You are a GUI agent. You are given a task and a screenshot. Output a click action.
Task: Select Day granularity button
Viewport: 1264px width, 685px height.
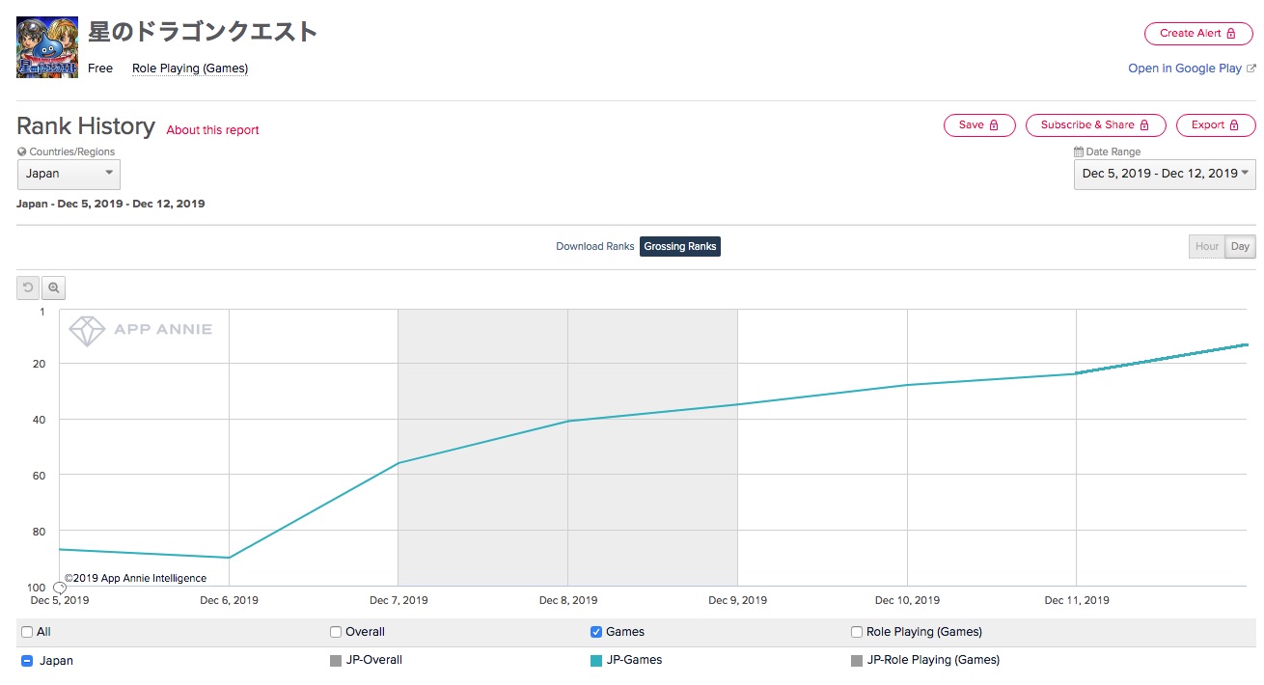(1241, 247)
